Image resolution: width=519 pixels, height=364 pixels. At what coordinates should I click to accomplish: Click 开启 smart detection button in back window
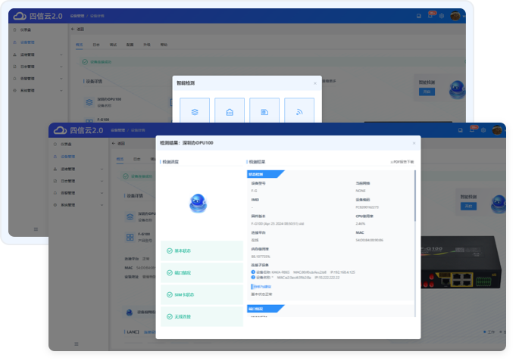tap(427, 92)
